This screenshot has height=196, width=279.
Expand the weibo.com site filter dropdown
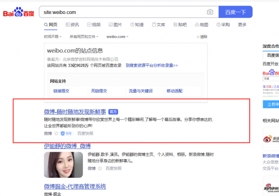(x=117, y=36)
